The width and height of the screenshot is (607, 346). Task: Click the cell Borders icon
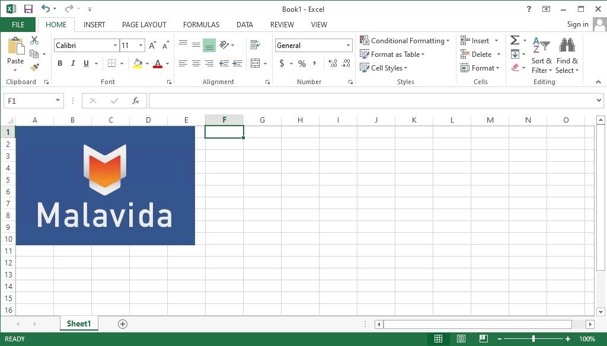[x=111, y=63]
